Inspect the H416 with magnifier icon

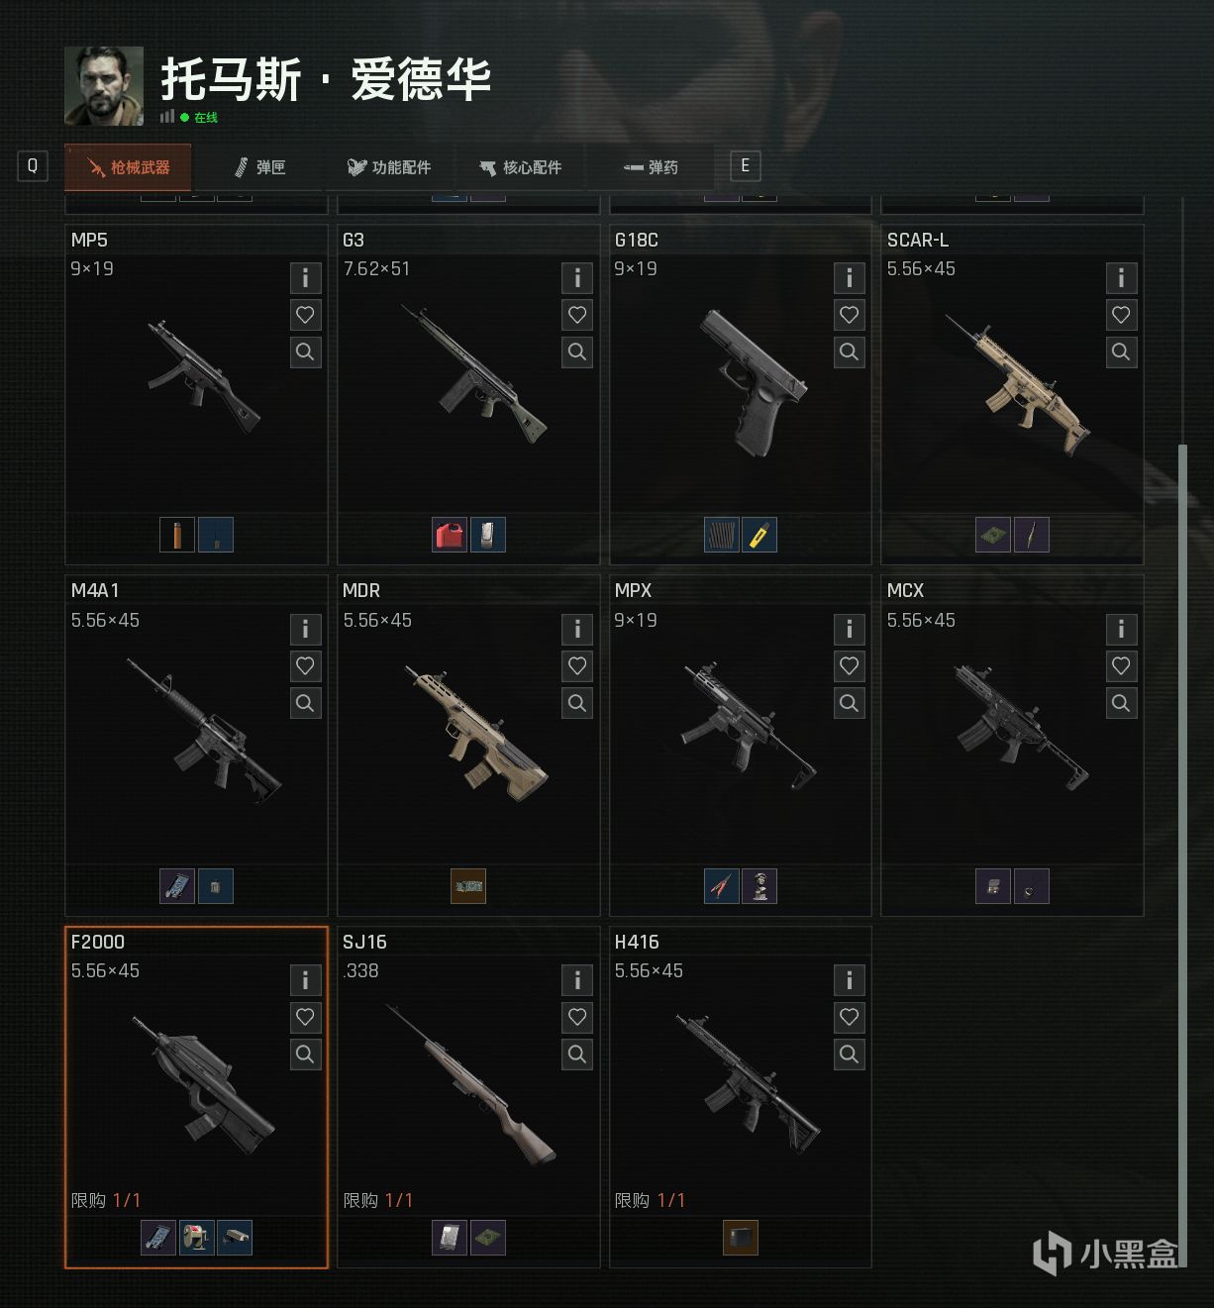click(849, 1055)
